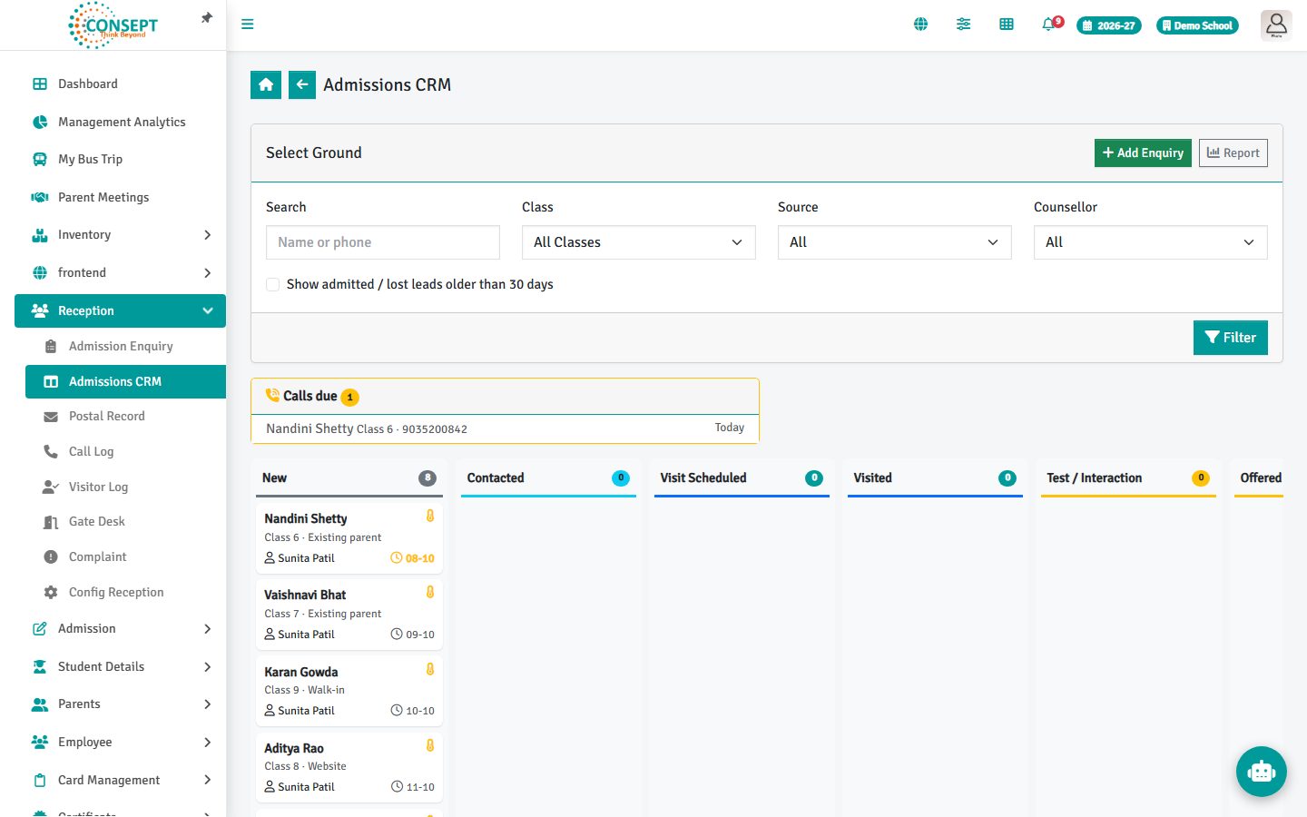The height and width of the screenshot is (817, 1307).
Task: Click the home icon button
Action: pos(266,84)
